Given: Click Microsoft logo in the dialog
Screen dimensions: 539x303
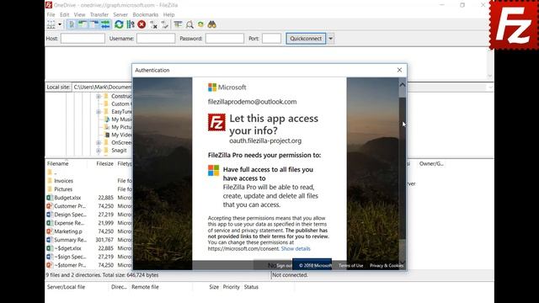Looking at the screenshot, I should tap(227, 88).
